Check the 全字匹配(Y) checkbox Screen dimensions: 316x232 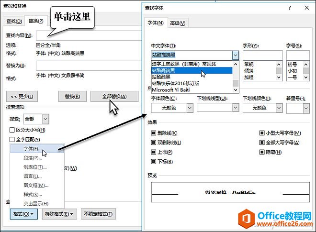point(12,139)
